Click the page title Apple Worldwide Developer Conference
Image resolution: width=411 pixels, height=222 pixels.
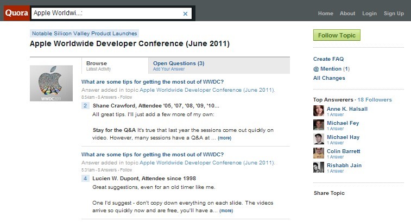(130, 43)
